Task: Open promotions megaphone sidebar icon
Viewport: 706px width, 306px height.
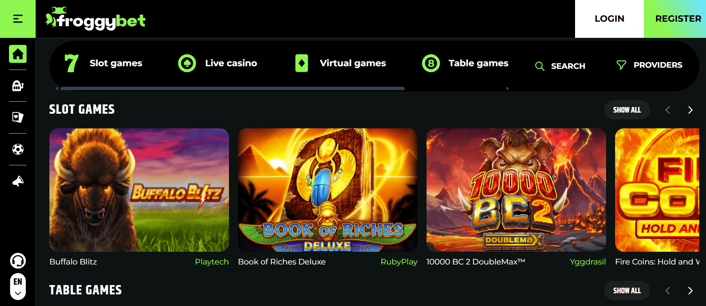Action: coord(18,181)
